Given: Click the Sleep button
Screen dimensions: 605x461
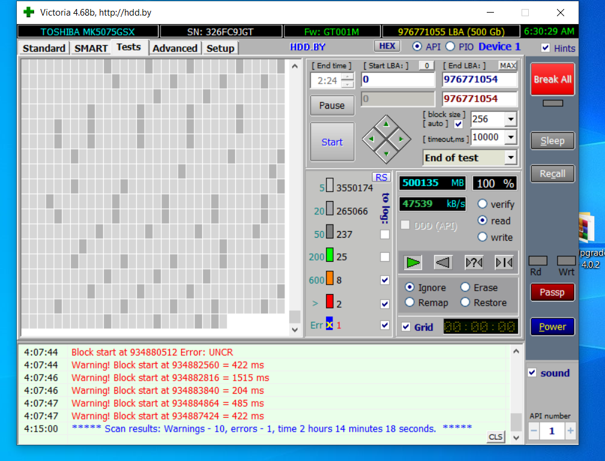Looking at the screenshot, I should point(553,141).
